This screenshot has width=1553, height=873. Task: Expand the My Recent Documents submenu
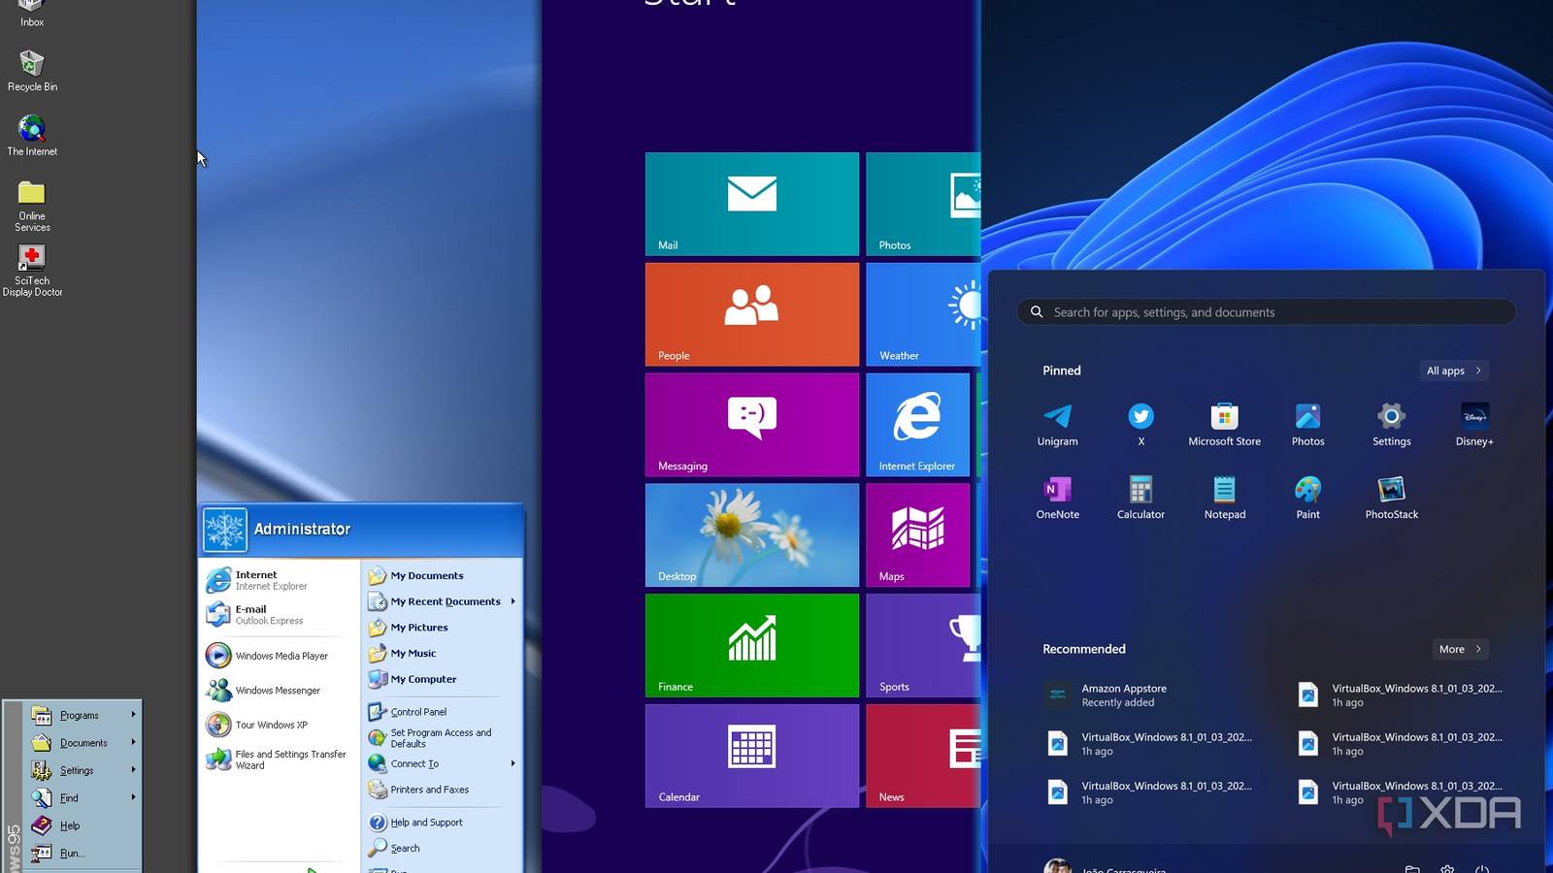click(445, 601)
